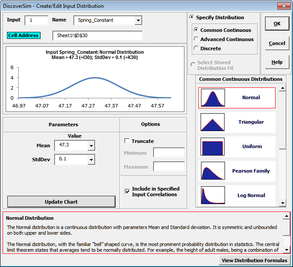Select the Normal distribution thumbnail icon

point(213,98)
